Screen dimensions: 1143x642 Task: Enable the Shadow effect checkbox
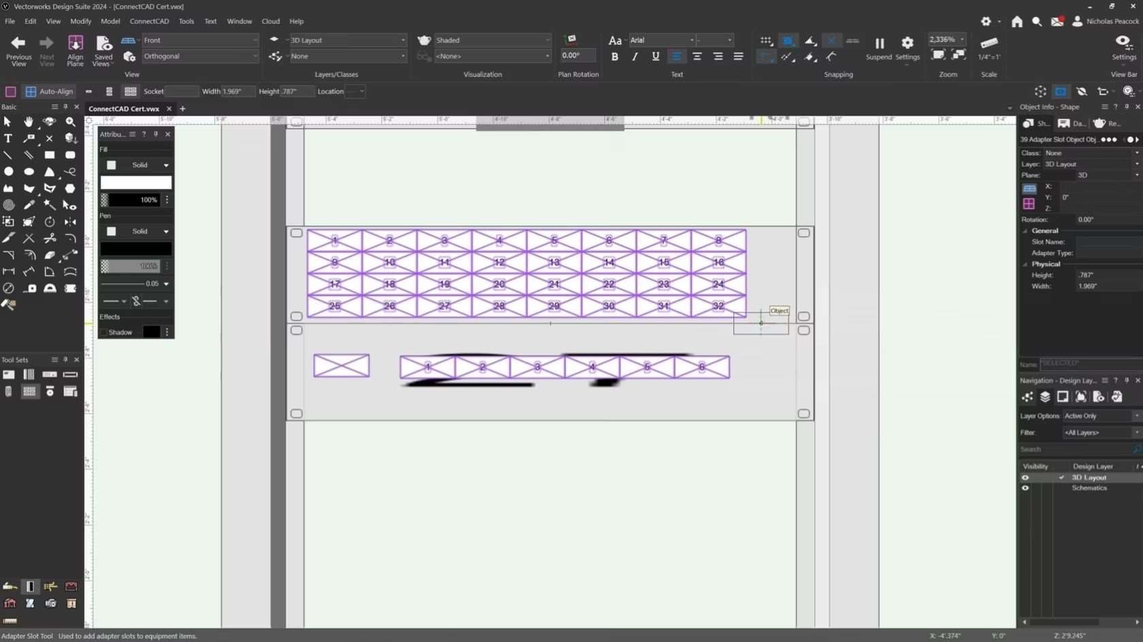coord(103,332)
